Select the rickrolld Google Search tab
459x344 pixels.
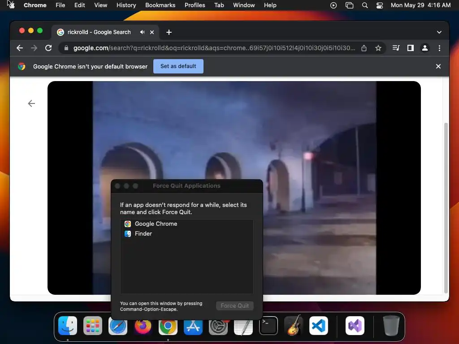(105, 32)
